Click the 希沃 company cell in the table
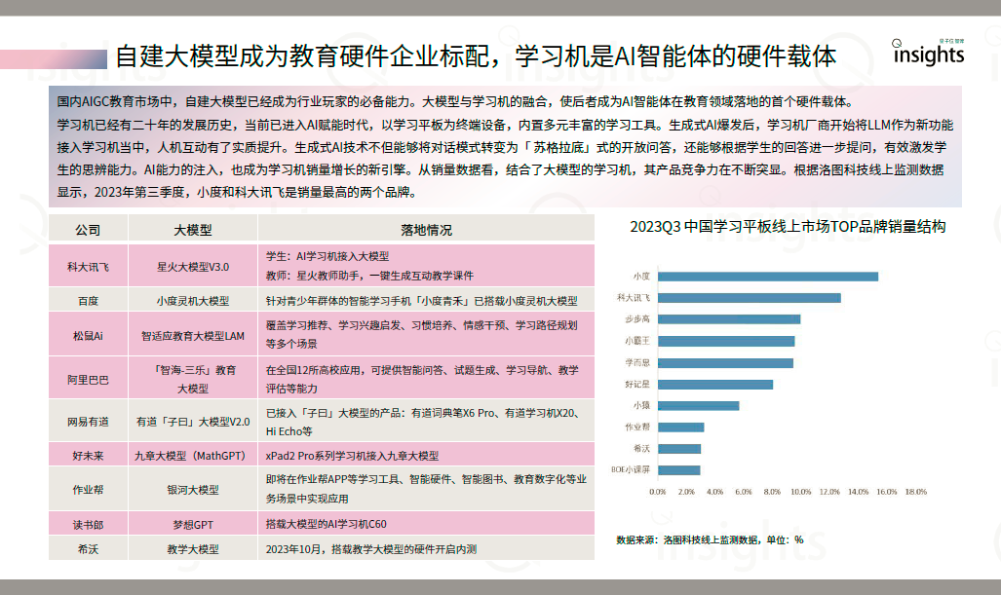Screen dimensions: 1001x595 (x=88, y=548)
